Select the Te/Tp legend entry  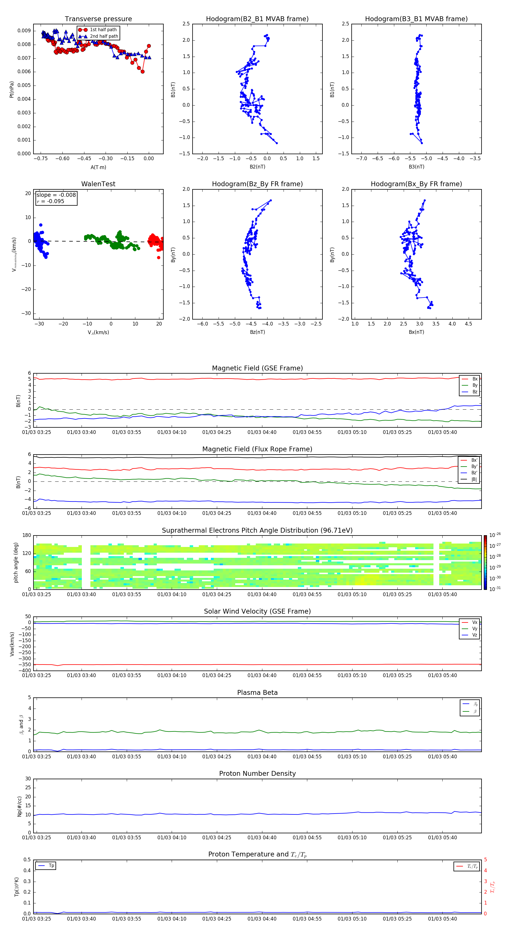(x=467, y=866)
